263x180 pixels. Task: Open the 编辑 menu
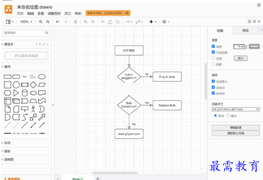click(31, 14)
